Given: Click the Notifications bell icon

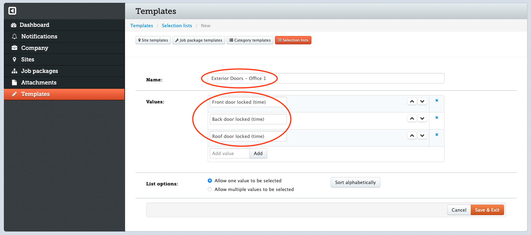Looking at the screenshot, I should coord(14,37).
